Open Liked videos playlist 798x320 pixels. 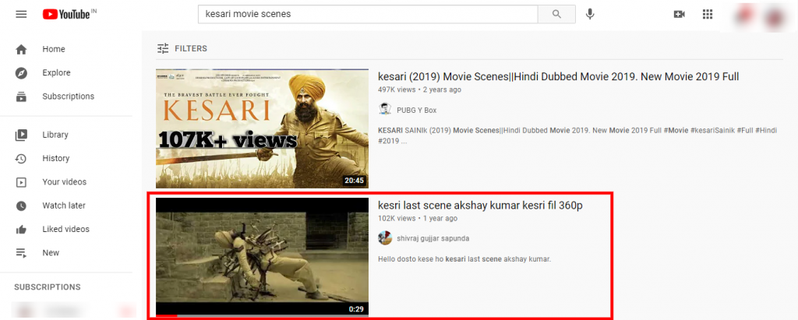(x=66, y=230)
